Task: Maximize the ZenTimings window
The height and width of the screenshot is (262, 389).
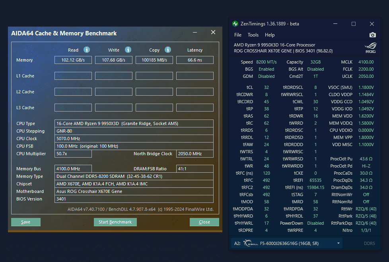Action: pos(354,24)
